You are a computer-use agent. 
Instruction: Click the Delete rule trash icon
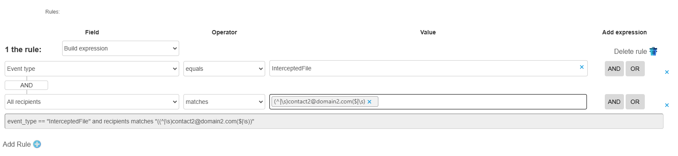[x=653, y=51]
